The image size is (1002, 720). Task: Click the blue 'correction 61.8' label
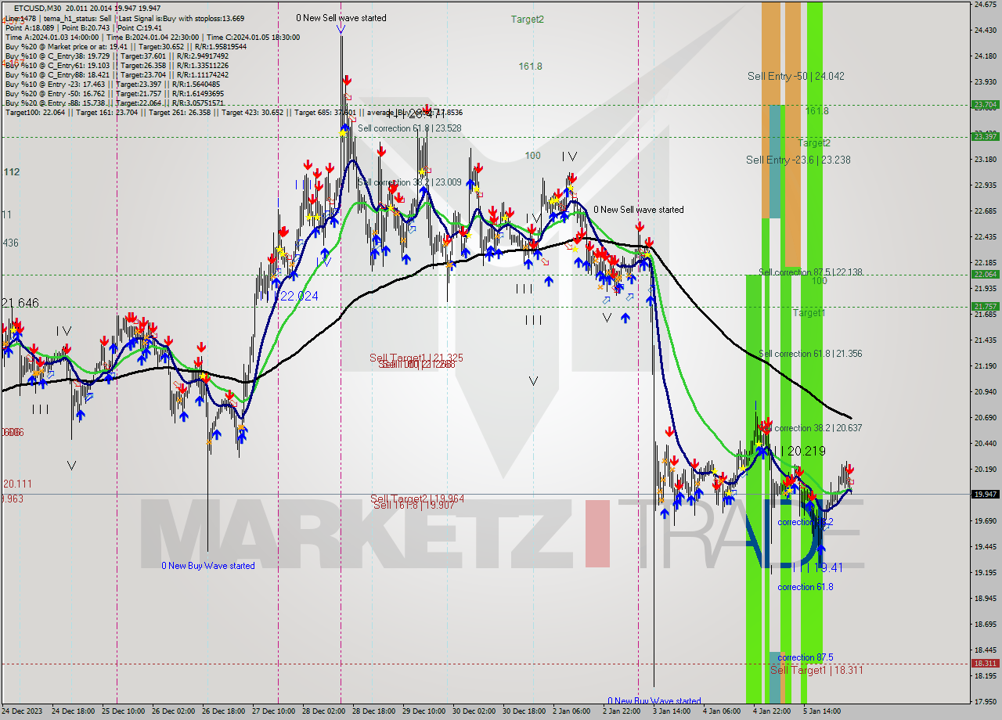(806, 587)
